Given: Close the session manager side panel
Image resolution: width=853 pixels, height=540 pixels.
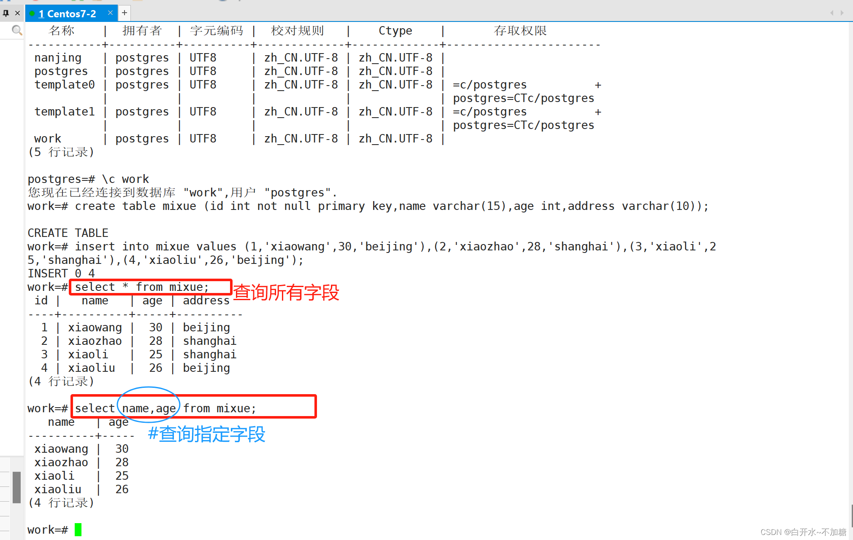Looking at the screenshot, I should [17, 13].
